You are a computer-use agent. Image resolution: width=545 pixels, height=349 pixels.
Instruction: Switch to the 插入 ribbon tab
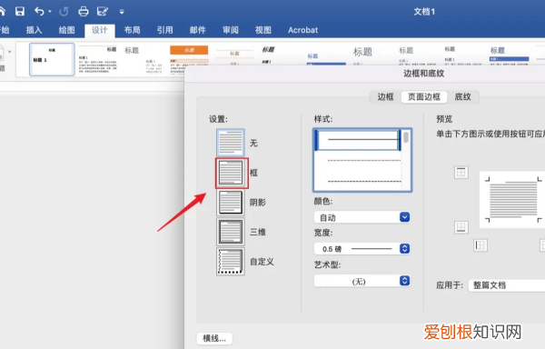click(x=35, y=30)
